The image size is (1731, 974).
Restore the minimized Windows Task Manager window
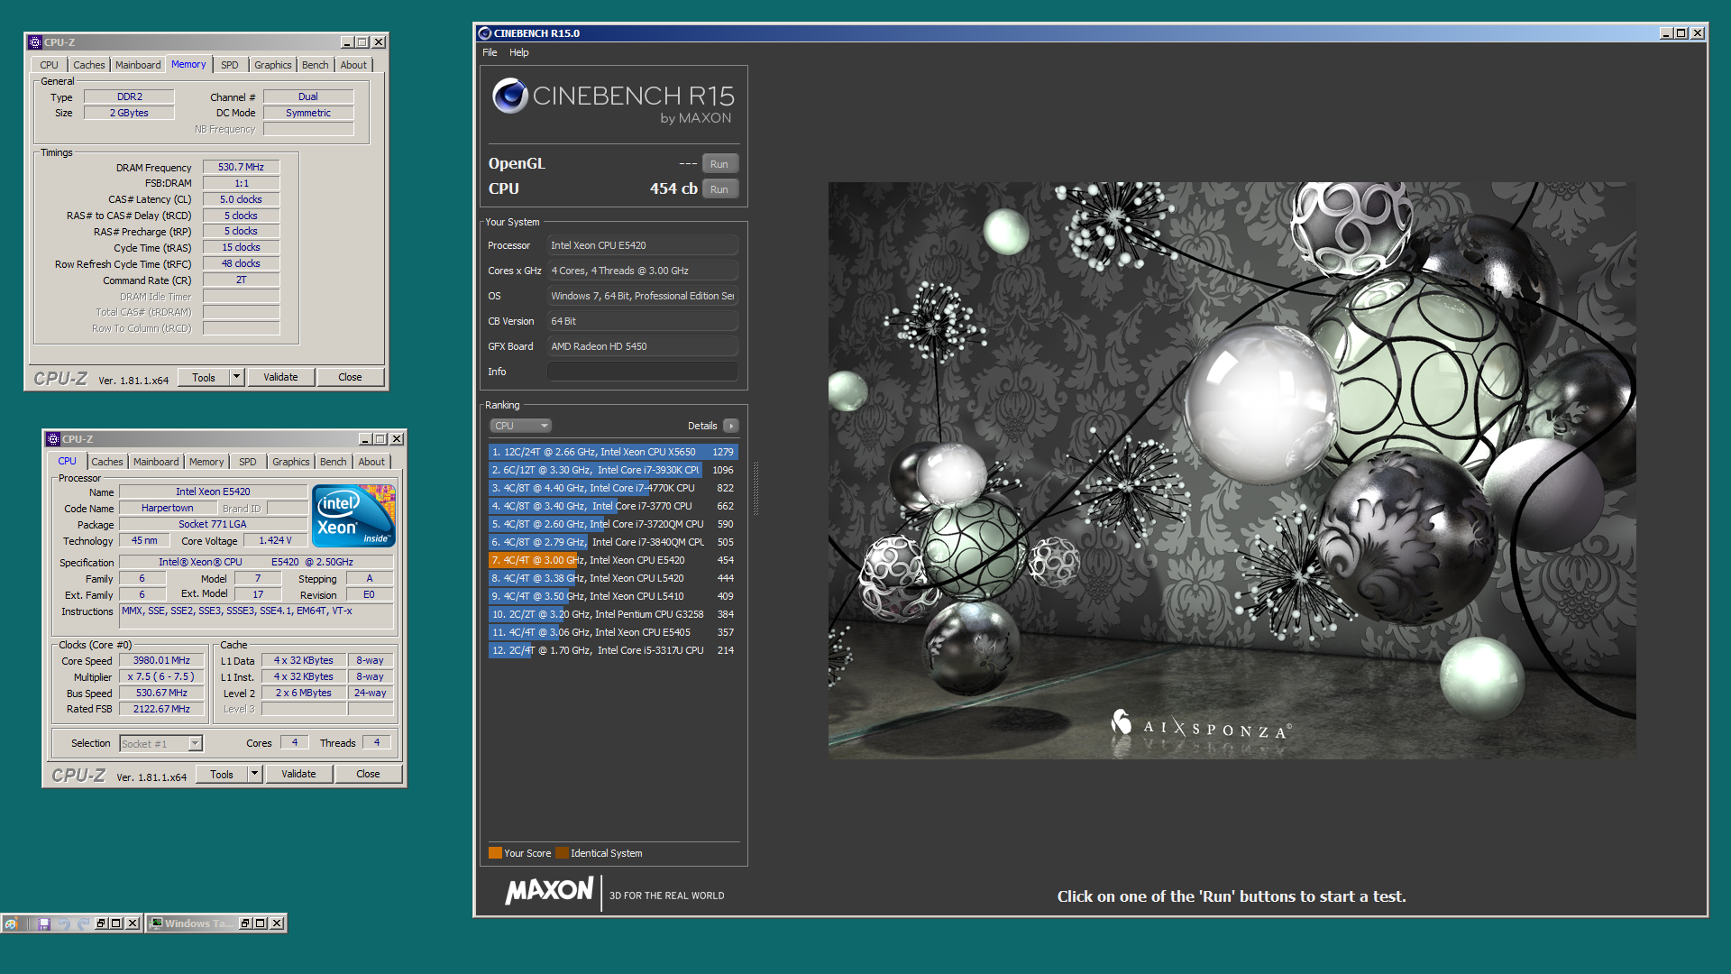(245, 923)
